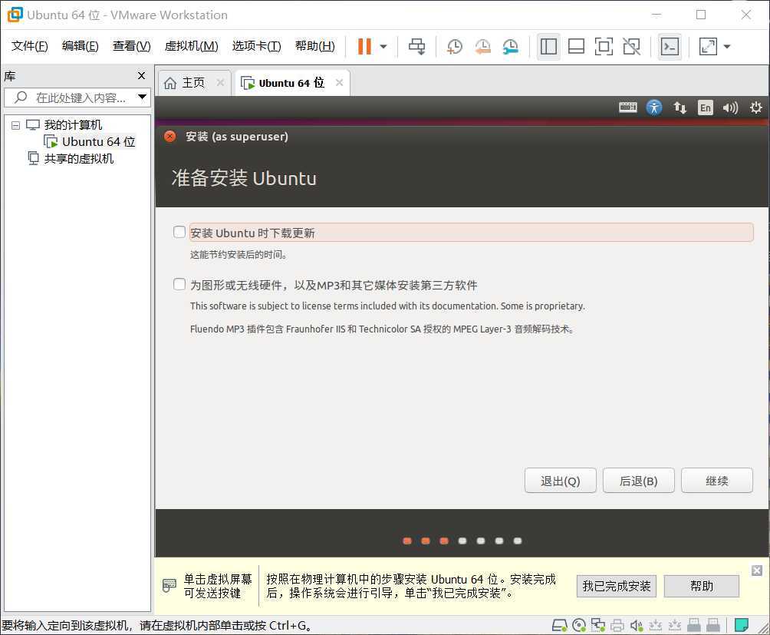Click the Ubuntu keyboard indicator icon
Image resolution: width=770 pixels, height=635 pixels.
pos(627,107)
